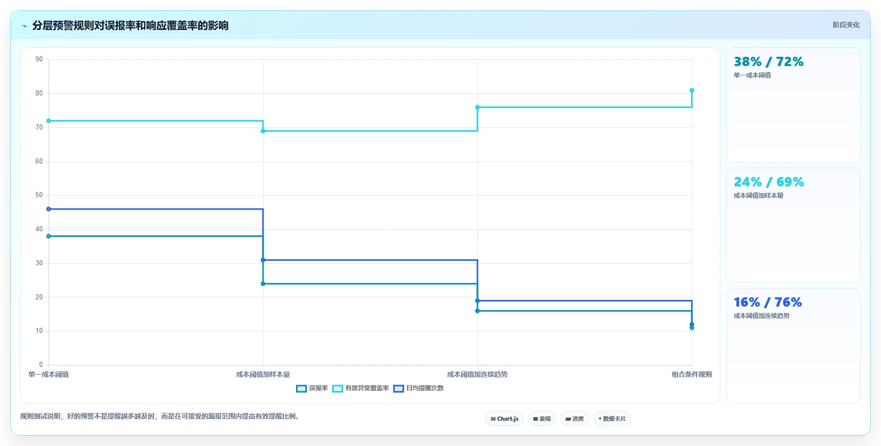This screenshot has width=881, height=446.
Task: Open the 16% / 76% 成本阈值加连续趋势 card
Action: coord(793,346)
